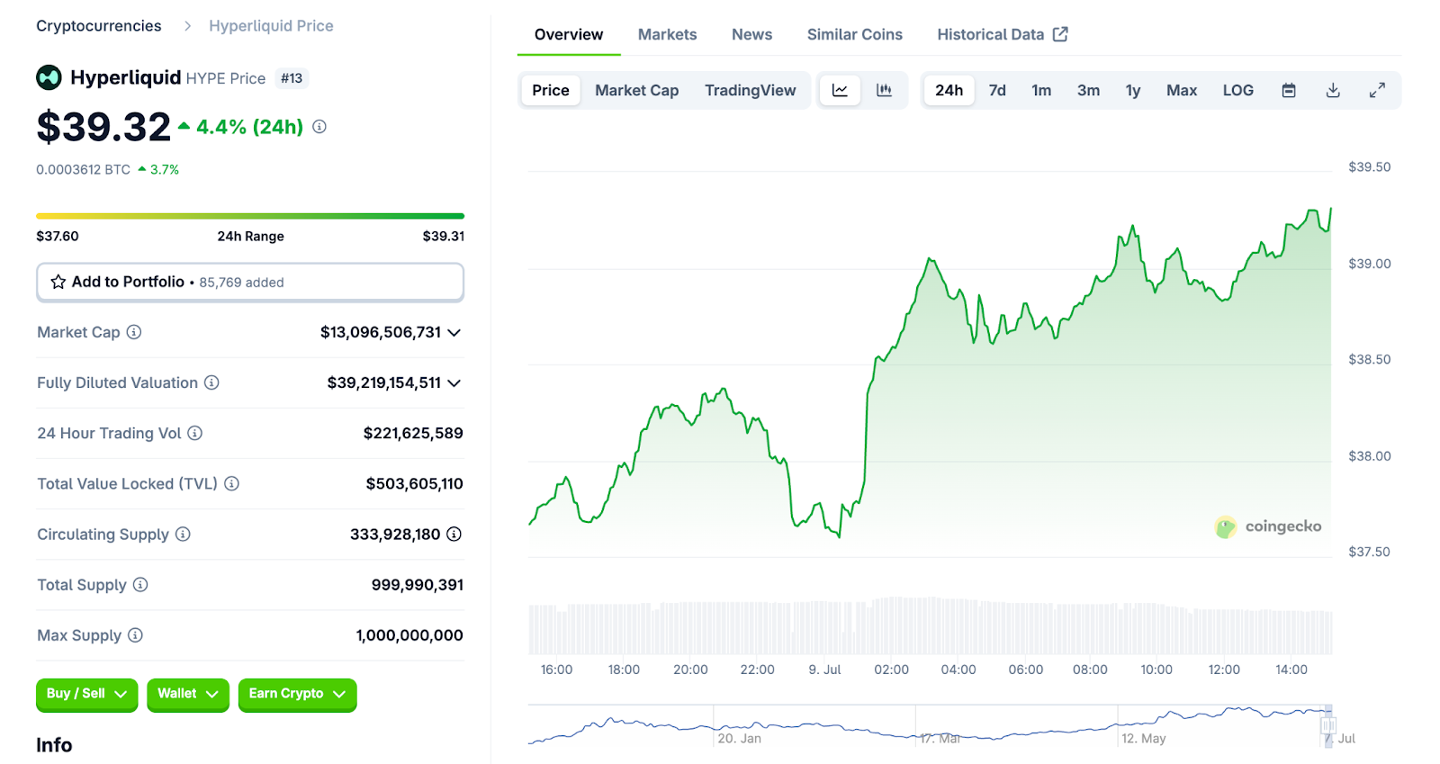
Task: Switch to the candlestick chart icon
Action: [884, 90]
